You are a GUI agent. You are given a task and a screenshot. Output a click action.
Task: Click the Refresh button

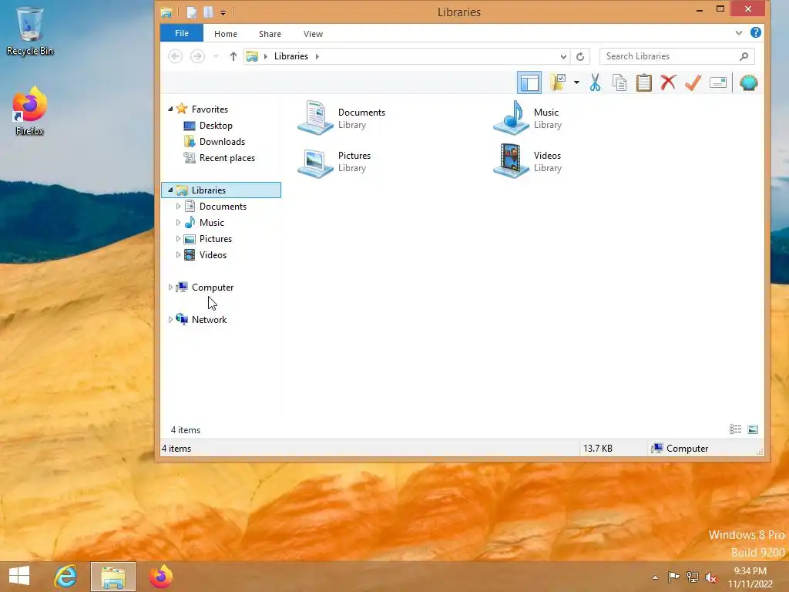coord(580,56)
